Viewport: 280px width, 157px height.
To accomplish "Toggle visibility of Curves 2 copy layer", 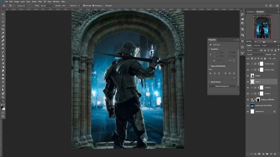I will (248, 64).
